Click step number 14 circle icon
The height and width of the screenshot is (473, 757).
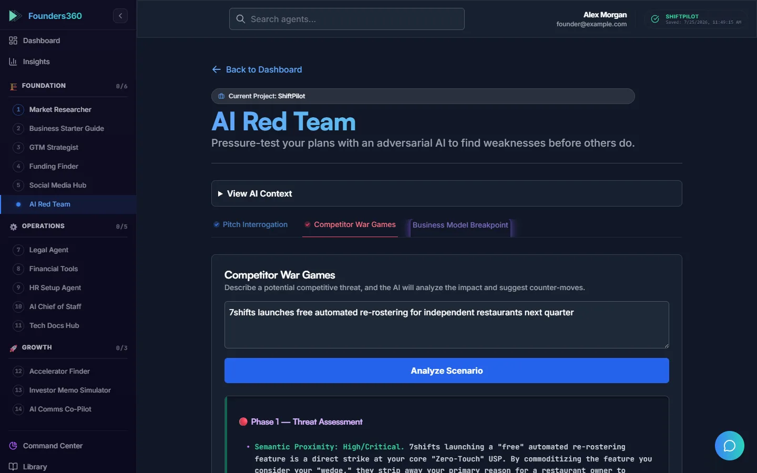[18, 409]
